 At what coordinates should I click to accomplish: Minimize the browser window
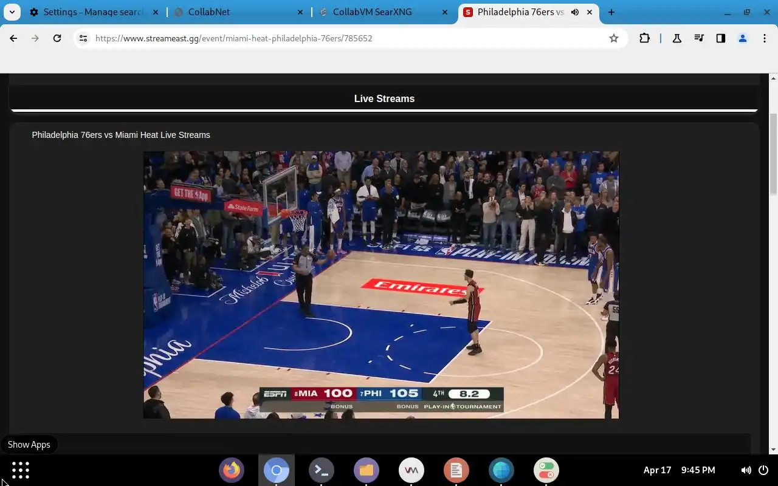(728, 12)
